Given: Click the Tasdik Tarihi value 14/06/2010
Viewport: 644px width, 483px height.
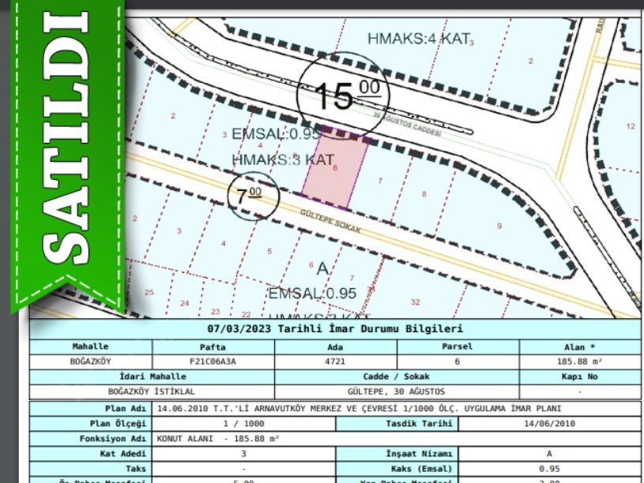Looking at the screenshot, I should tap(549, 424).
